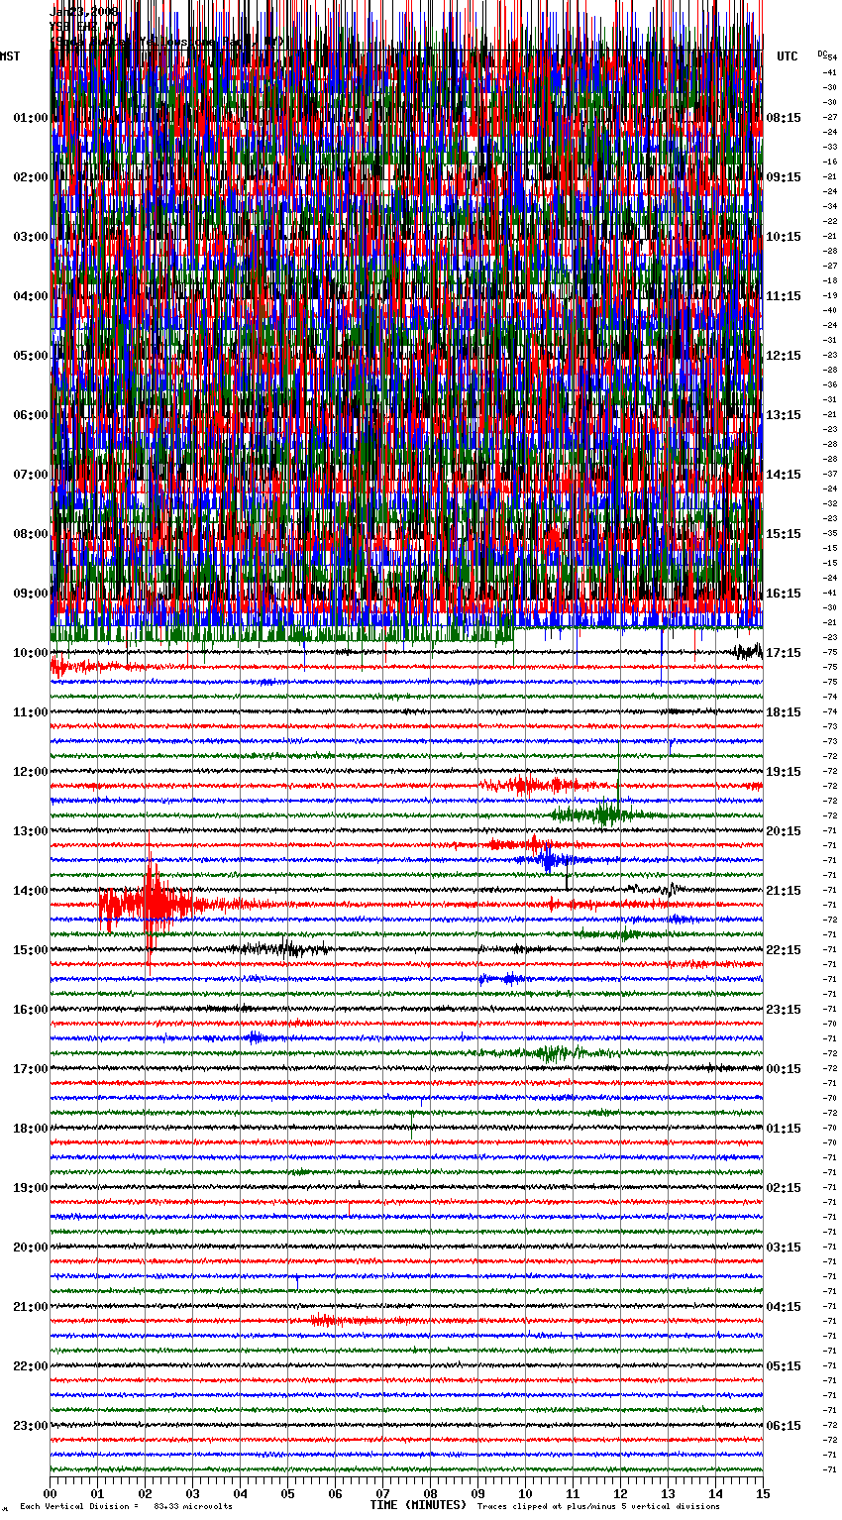
Task: Select the 05:00 MST row label
Action: pos(31,356)
